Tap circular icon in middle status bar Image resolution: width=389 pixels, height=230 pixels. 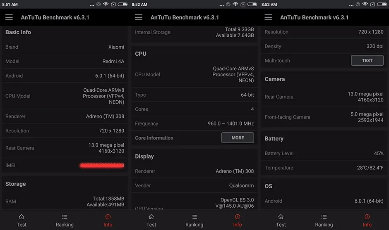(228, 4)
